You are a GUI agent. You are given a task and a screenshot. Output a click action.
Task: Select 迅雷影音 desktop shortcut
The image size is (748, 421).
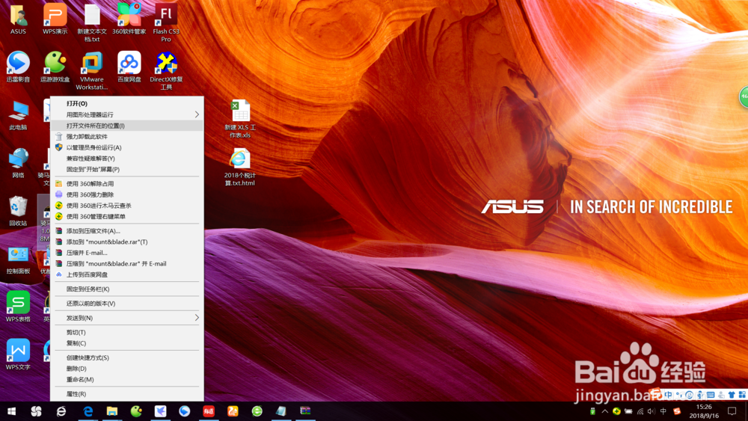tap(18, 67)
